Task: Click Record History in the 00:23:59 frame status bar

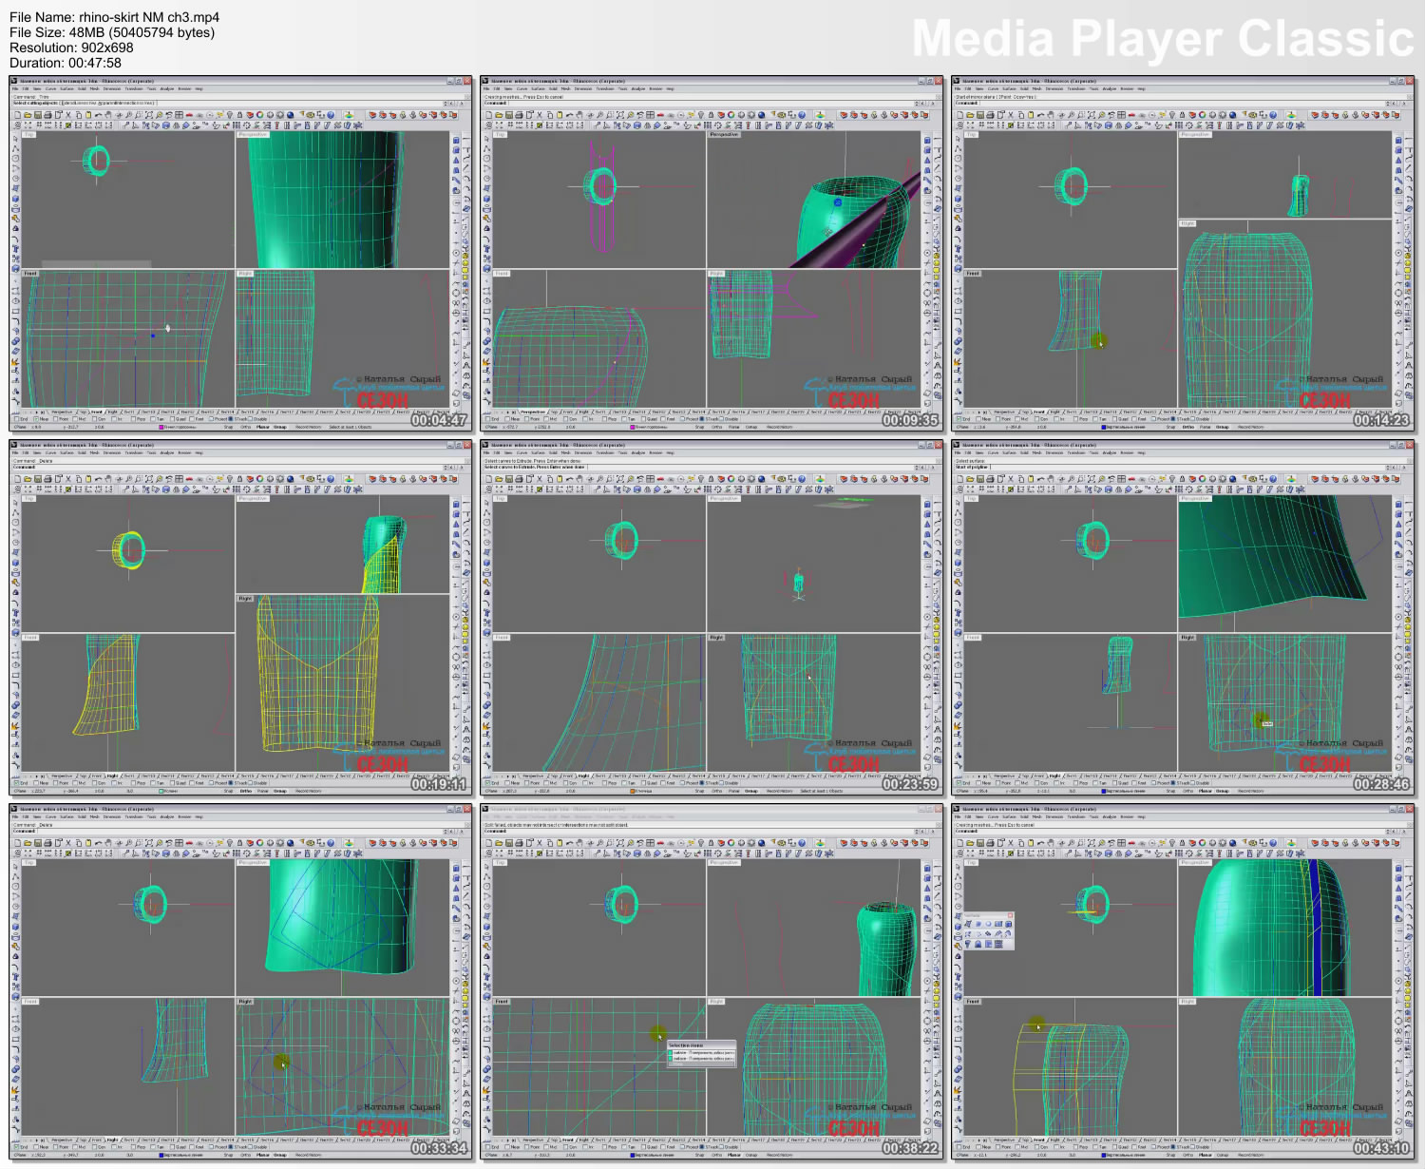Action: pos(779,791)
